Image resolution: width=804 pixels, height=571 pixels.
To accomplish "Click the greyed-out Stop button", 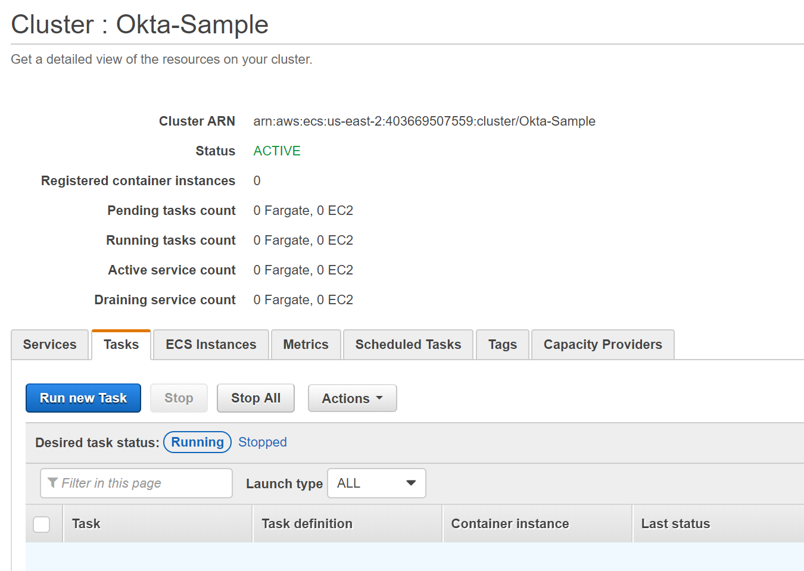I will [x=179, y=398].
